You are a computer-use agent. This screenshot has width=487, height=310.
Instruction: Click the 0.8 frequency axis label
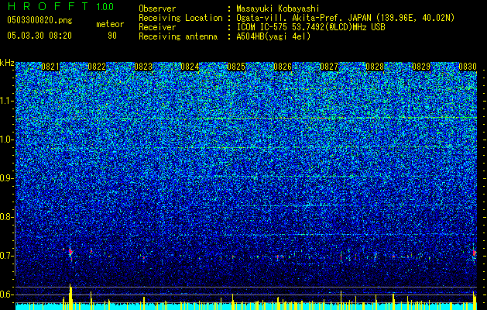(x=7, y=217)
